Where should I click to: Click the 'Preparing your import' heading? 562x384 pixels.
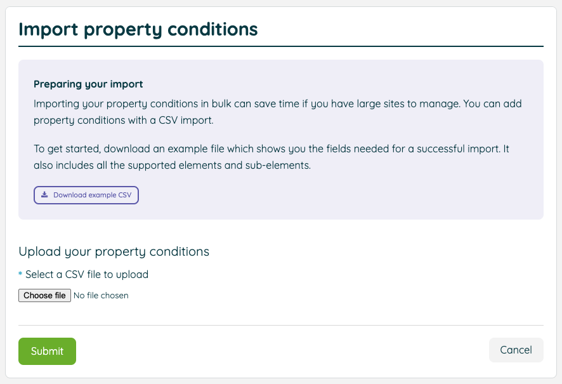point(88,84)
